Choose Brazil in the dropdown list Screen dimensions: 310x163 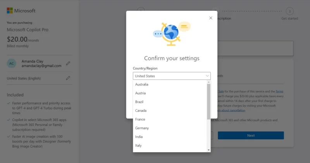pyautogui.click(x=170, y=102)
